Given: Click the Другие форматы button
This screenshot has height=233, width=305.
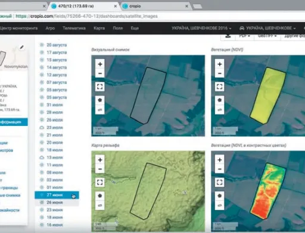Looking at the screenshot, I should [294, 36].
